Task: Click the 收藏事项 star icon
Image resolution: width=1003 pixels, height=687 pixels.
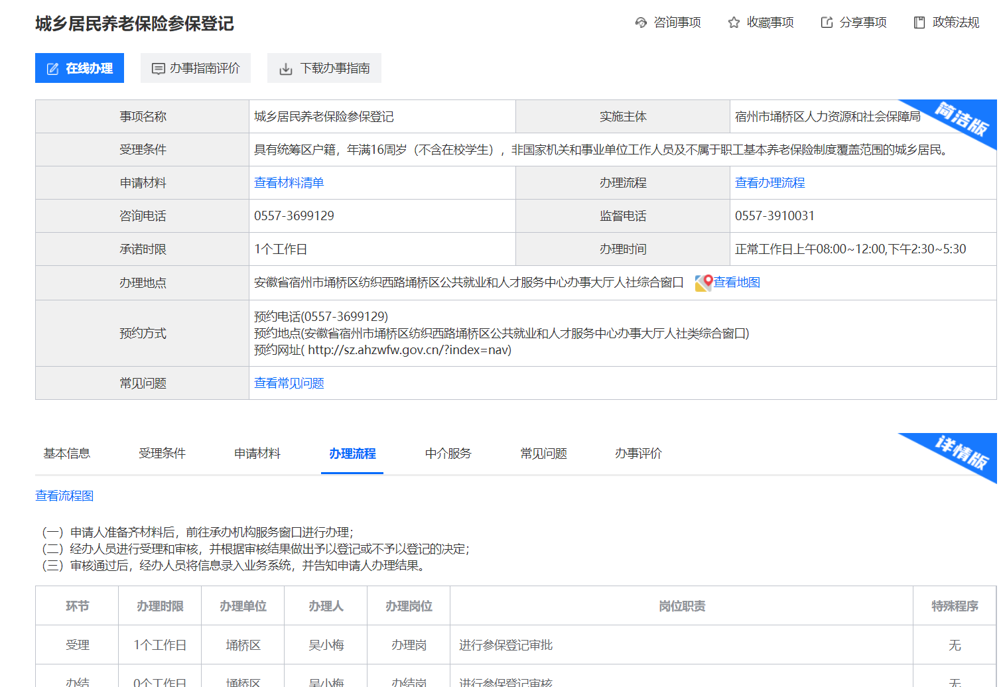Action: [x=734, y=23]
